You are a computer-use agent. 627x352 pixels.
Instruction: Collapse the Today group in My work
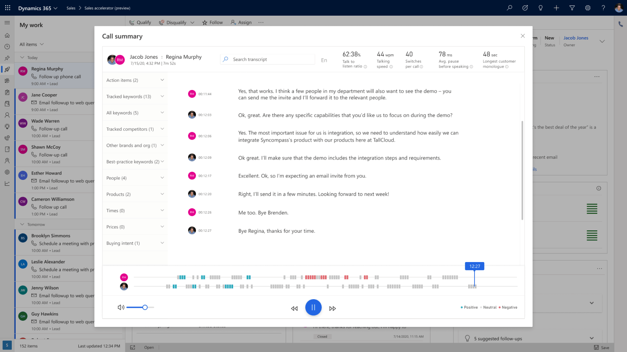point(22,57)
